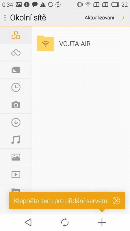Image resolution: width=130 pixels, height=231 pixels.
Task: Open the videos category icon
Action: point(16,175)
